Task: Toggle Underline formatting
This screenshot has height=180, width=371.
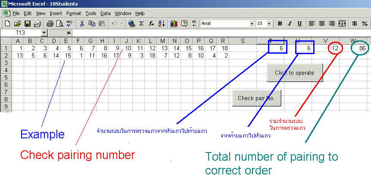Action: tap(299, 24)
